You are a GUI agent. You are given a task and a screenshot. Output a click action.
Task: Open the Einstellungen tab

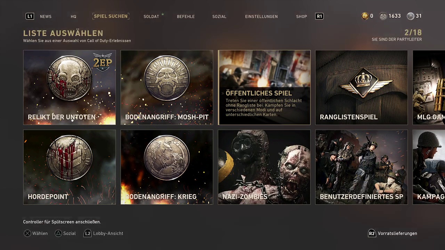click(261, 16)
